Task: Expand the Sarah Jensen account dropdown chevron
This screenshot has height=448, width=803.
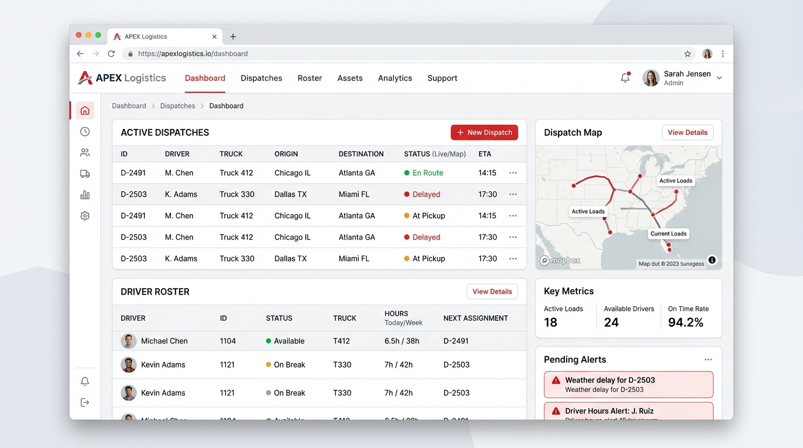Action: point(719,78)
